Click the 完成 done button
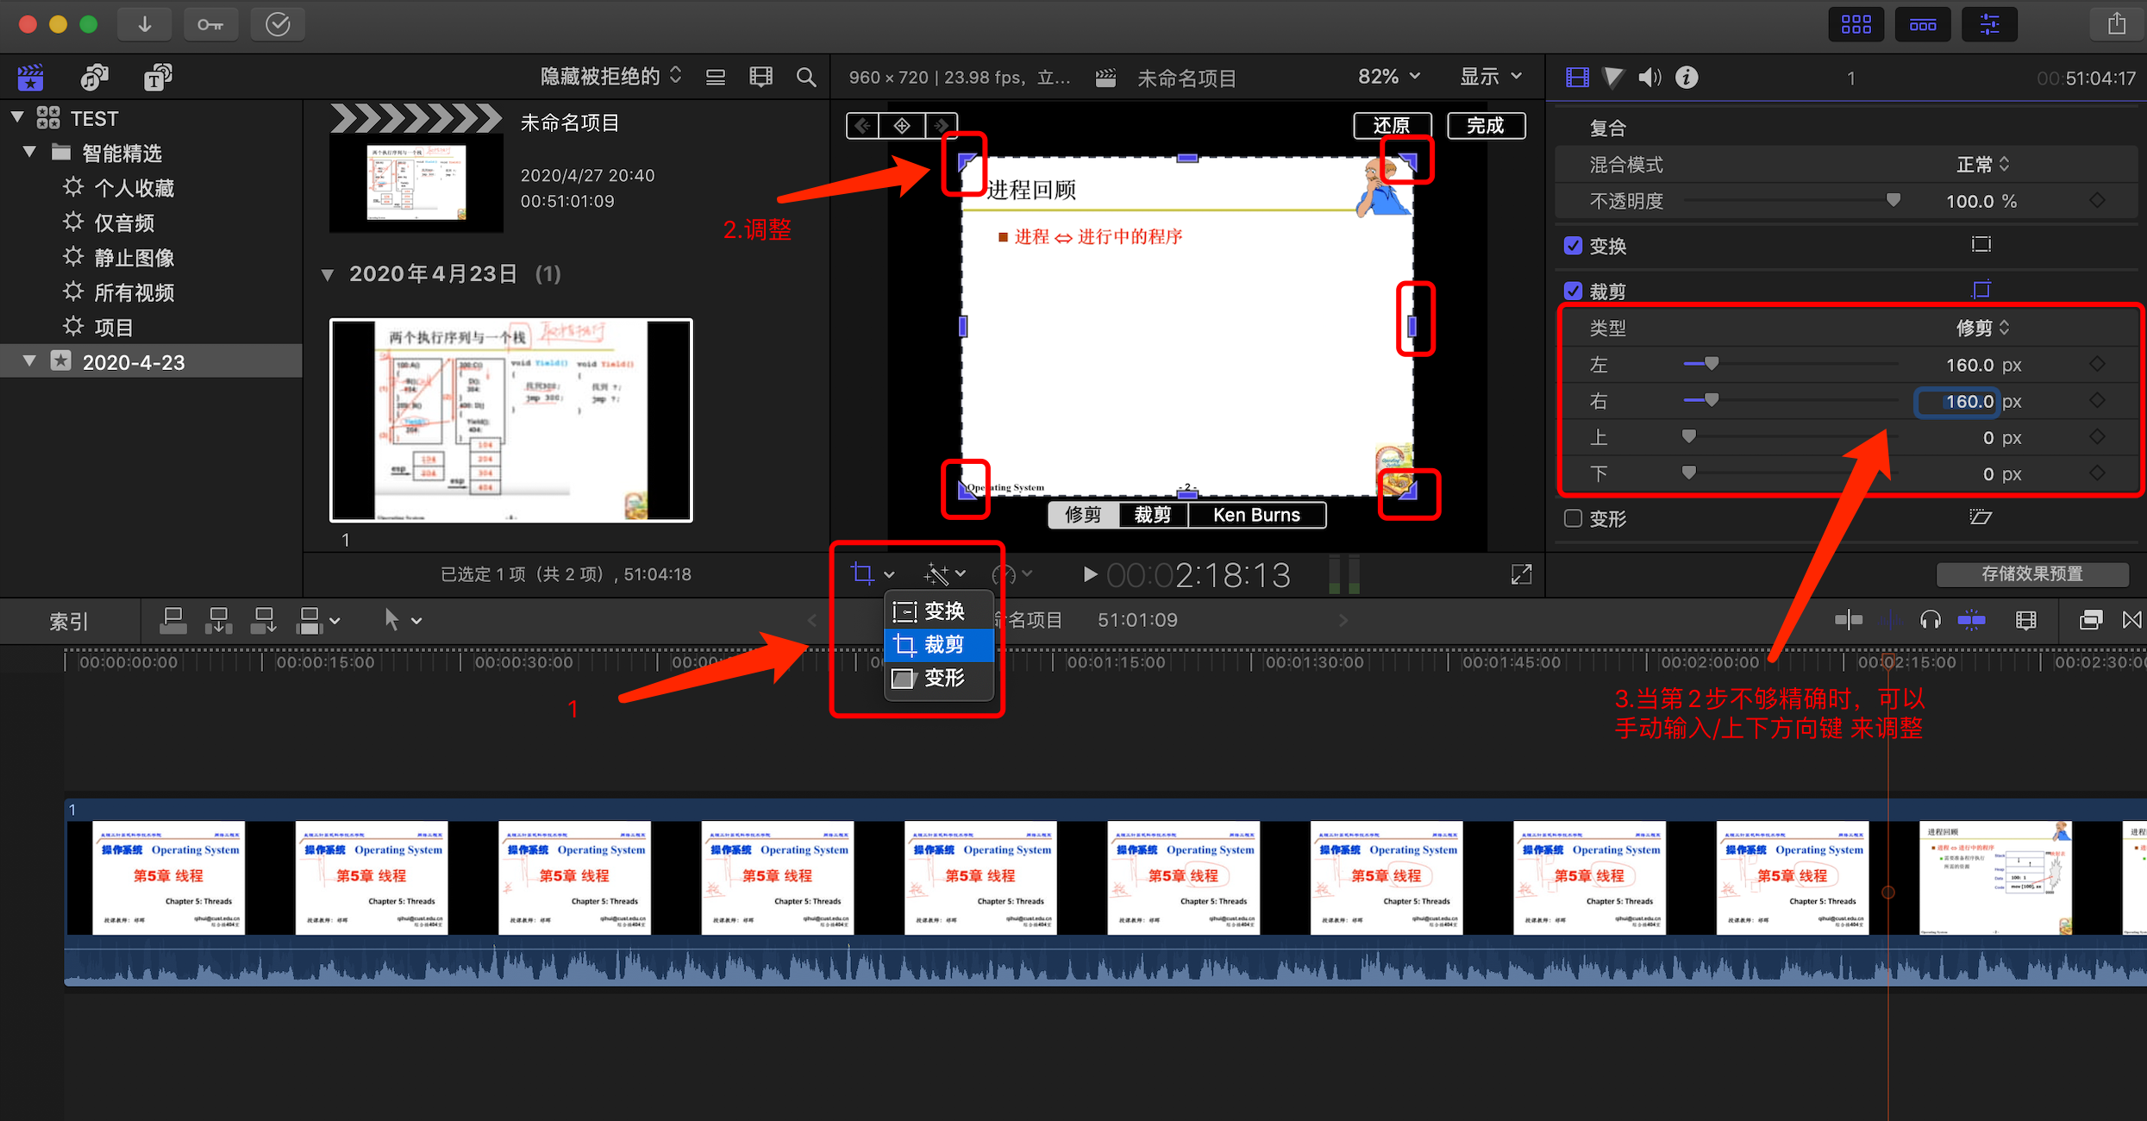 pyautogui.click(x=1486, y=126)
